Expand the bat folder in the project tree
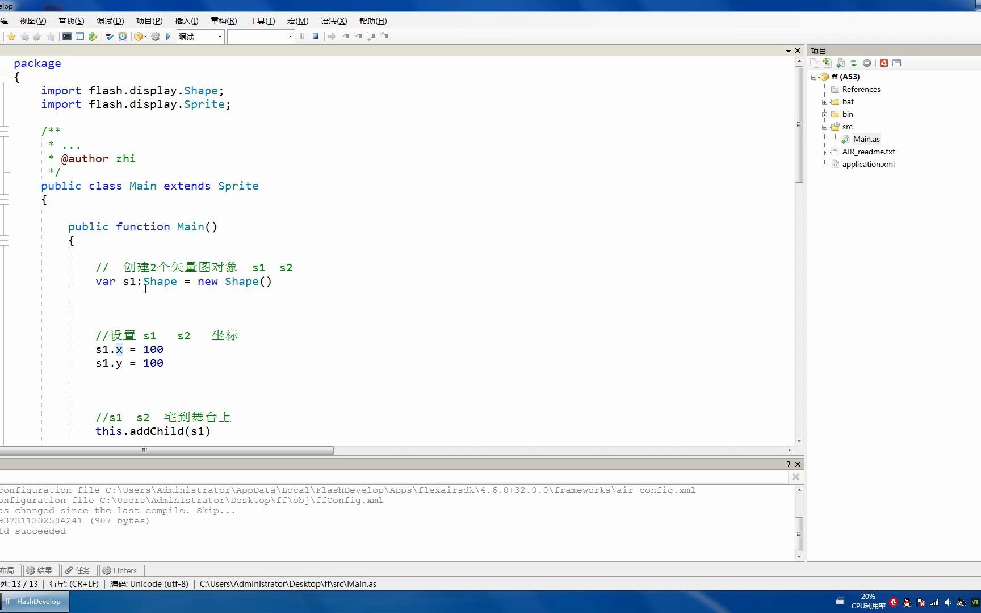The image size is (981, 613). point(825,102)
